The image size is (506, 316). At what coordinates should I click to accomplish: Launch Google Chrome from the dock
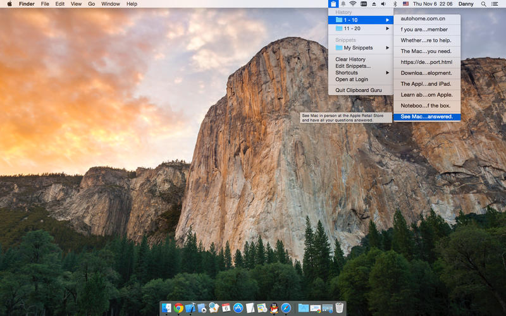coord(179,308)
